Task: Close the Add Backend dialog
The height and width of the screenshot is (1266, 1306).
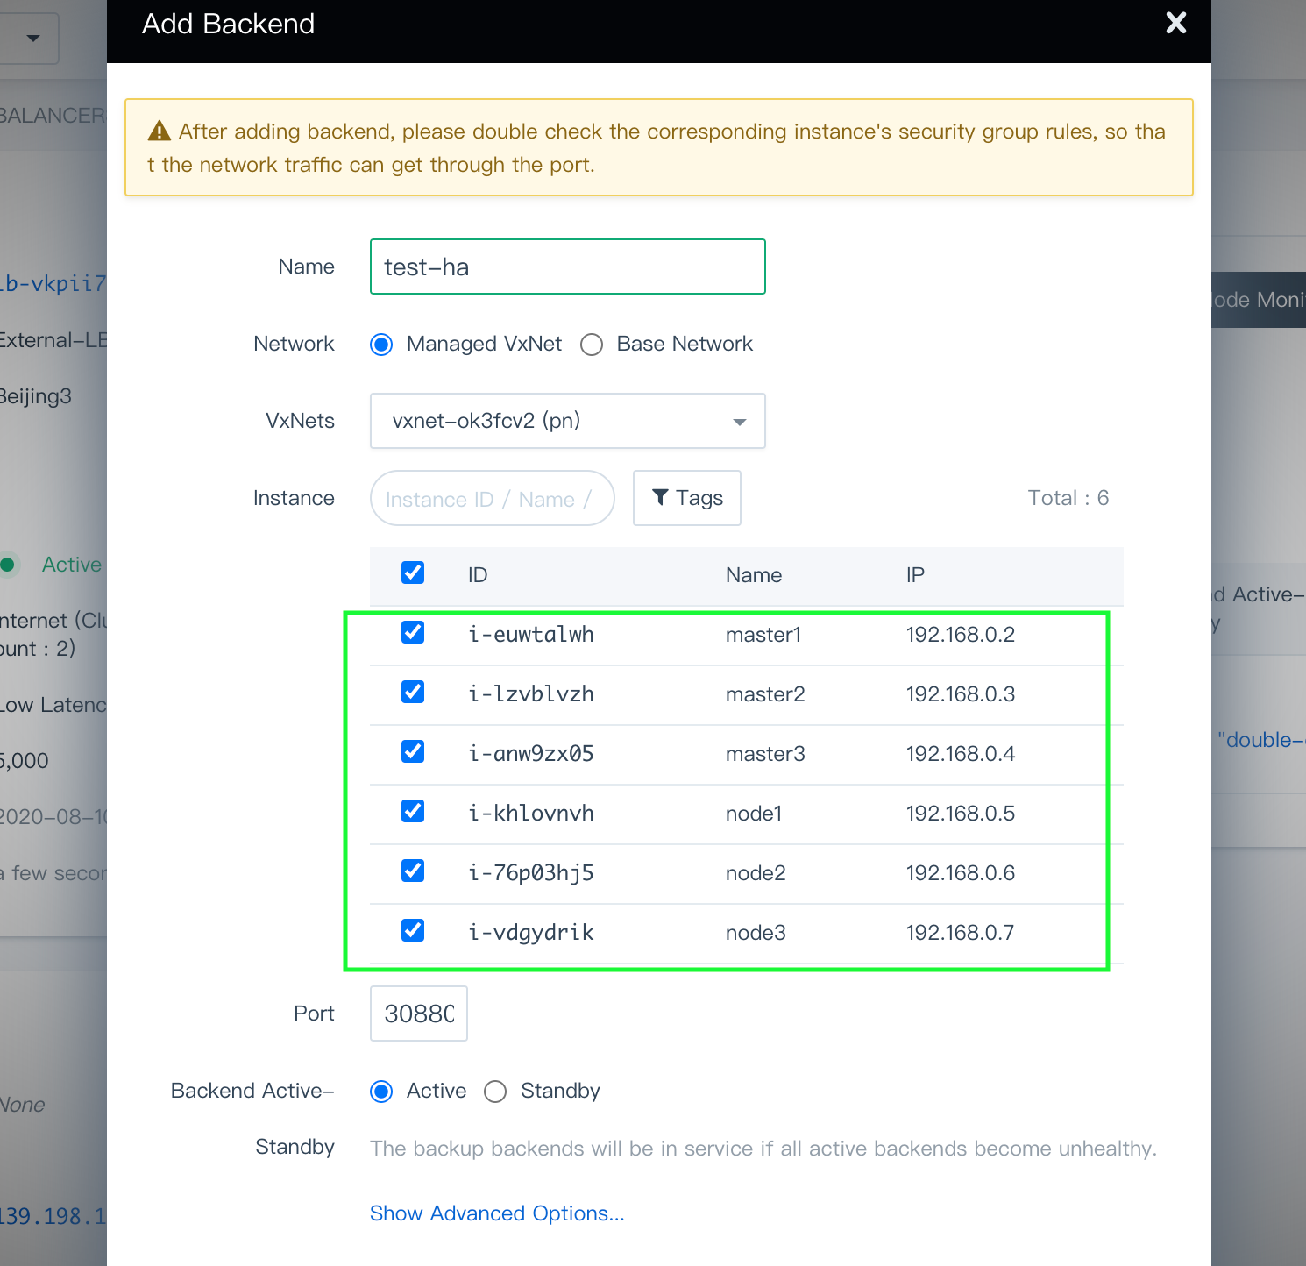Action: click(x=1175, y=24)
